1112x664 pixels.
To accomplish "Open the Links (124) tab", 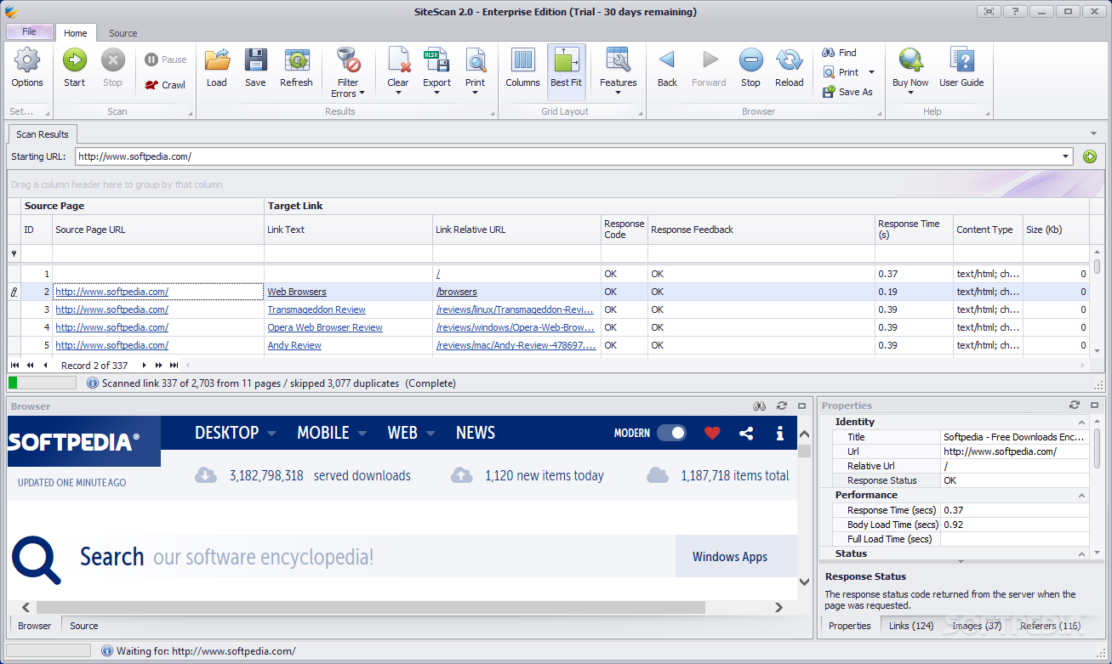I will [x=911, y=626].
